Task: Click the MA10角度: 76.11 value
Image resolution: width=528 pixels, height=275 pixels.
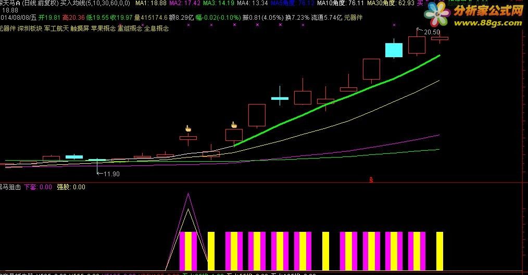Action: pyautogui.click(x=341, y=3)
